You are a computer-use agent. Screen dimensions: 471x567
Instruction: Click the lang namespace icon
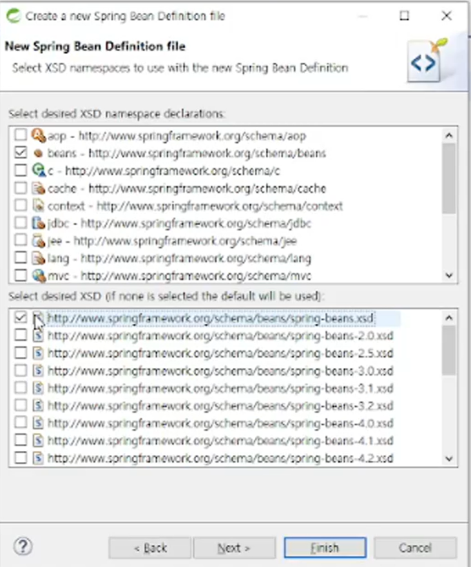pyautogui.click(x=38, y=258)
